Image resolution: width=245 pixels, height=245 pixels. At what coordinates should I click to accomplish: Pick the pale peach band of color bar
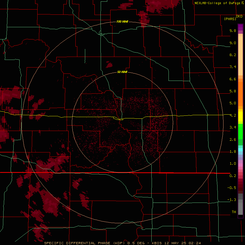point(240,56)
